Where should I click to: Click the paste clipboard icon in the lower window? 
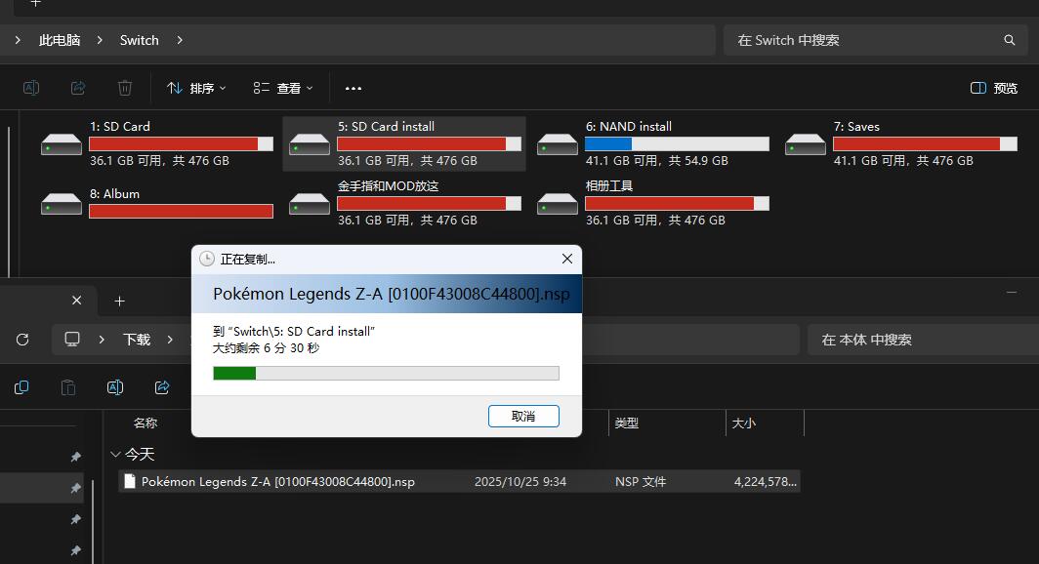68,387
